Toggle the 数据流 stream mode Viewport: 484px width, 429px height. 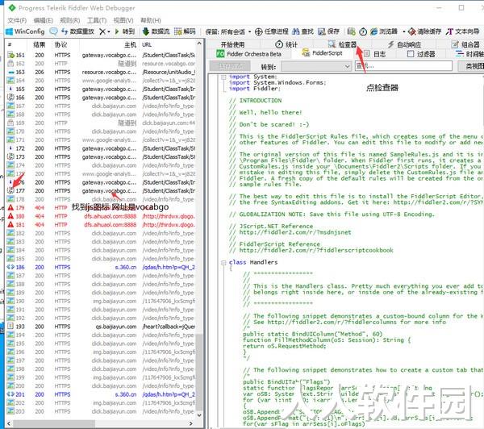tap(156, 31)
